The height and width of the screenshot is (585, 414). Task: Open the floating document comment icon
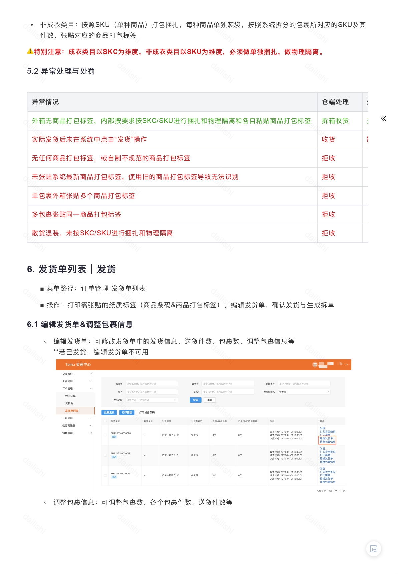(374, 548)
